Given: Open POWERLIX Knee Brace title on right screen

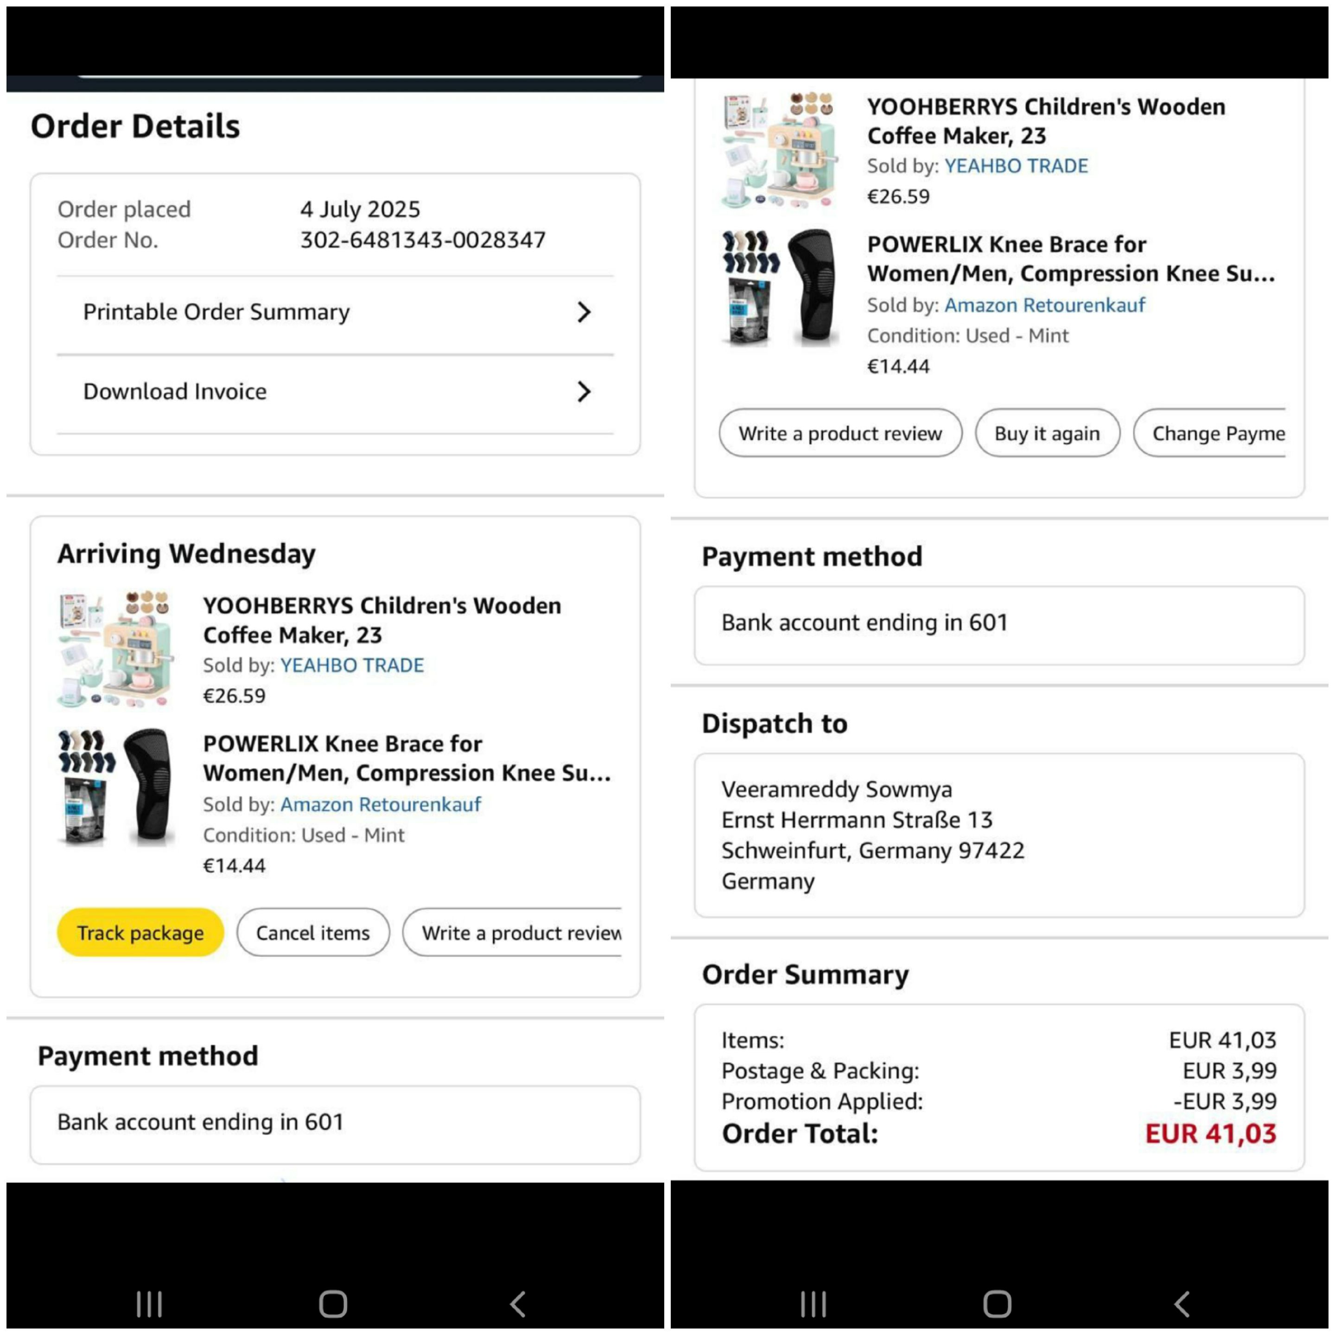Looking at the screenshot, I should coord(1071,259).
